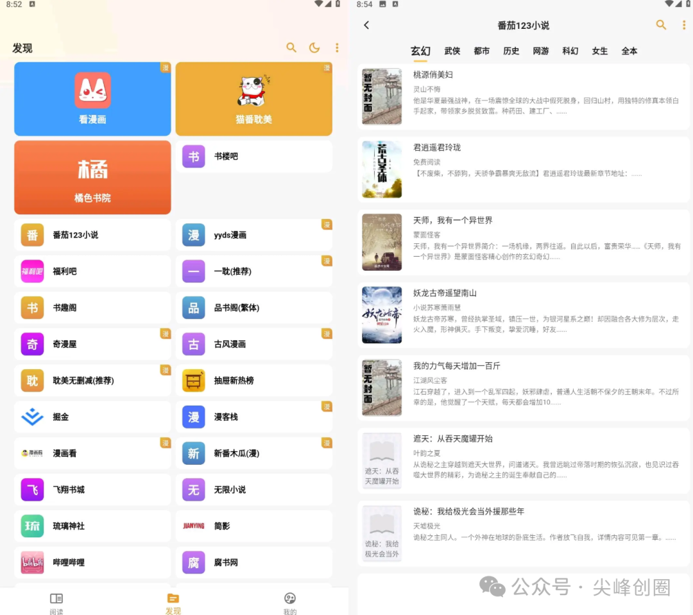Image resolution: width=693 pixels, height=615 pixels.
Task: Open the 橘色书院 orange card
Action: click(x=92, y=177)
